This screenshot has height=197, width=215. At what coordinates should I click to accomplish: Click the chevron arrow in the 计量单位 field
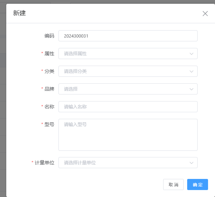click(191, 163)
